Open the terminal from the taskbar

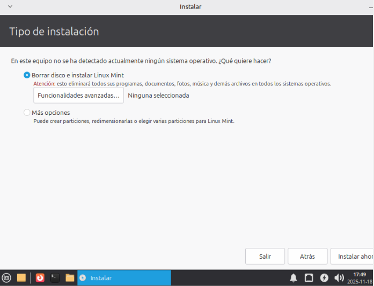pos(55,278)
